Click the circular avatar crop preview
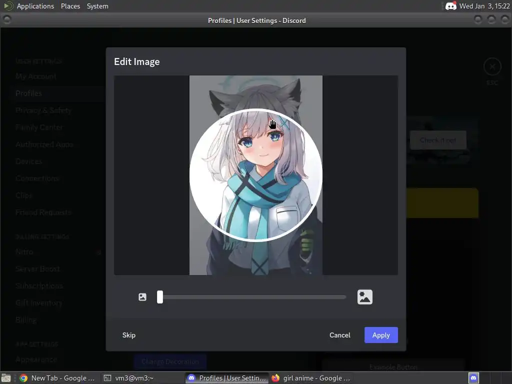This screenshot has width=512, height=384. [256, 175]
